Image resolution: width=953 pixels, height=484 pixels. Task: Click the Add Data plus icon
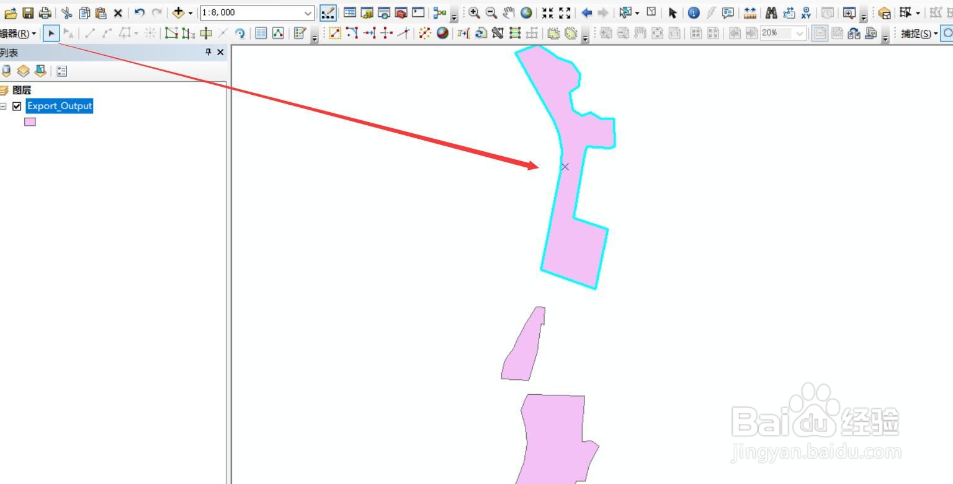coord(179,12)
